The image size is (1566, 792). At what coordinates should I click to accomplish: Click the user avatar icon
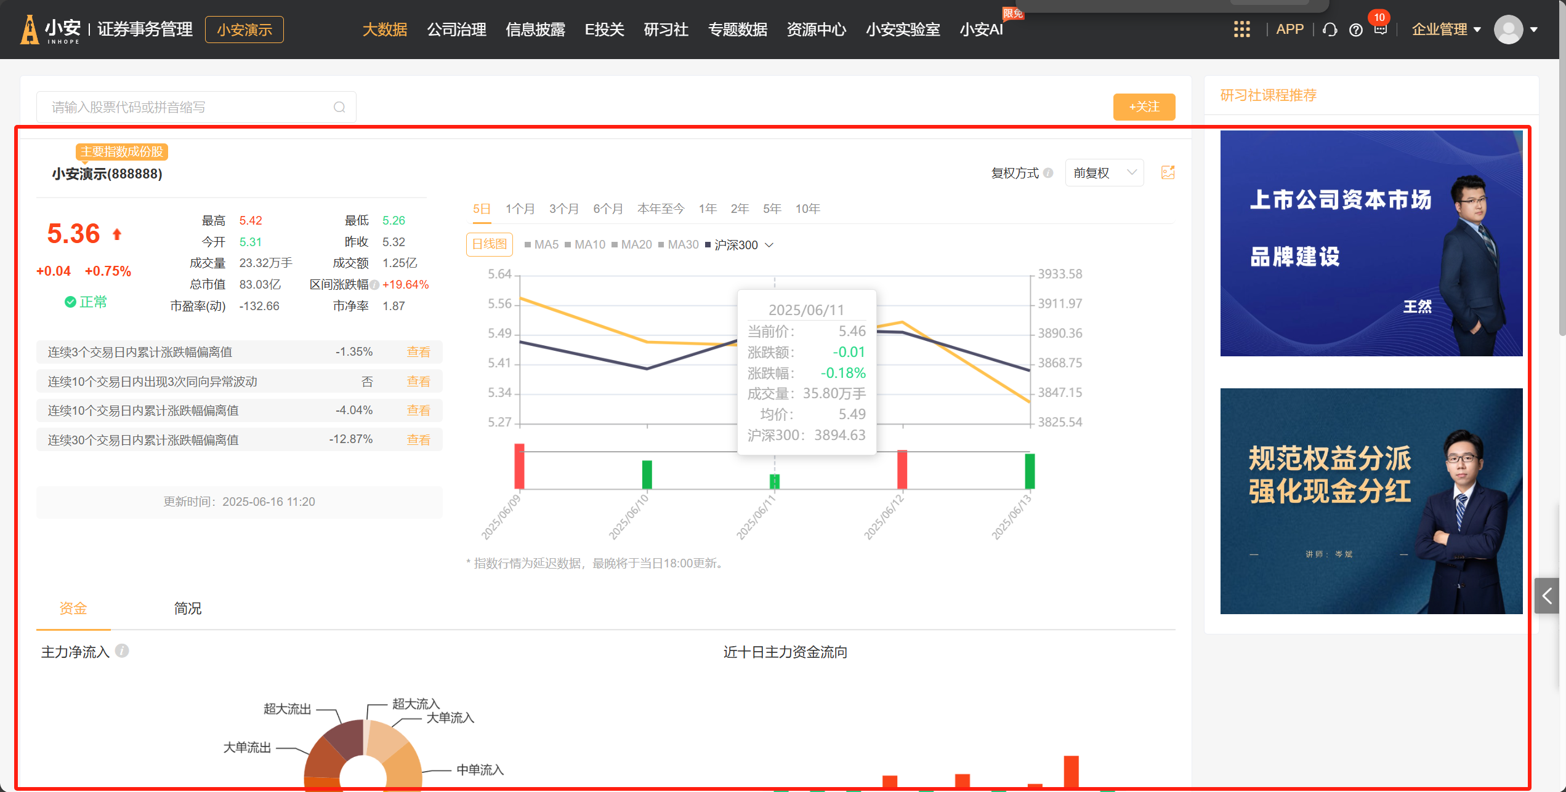[x=1508, y=30]
